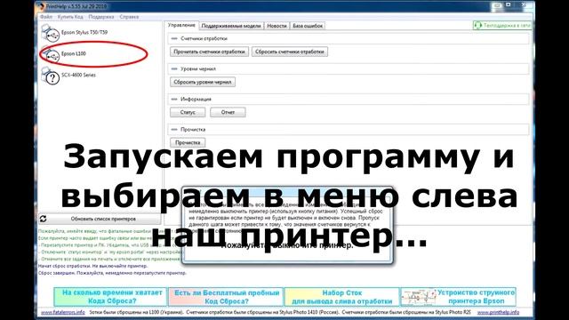Open the Новости tab

pos(276,26)
